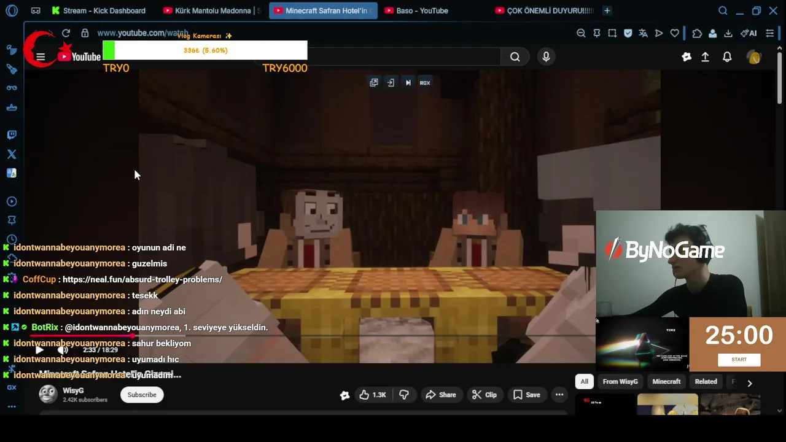Open GX Corner gamepad icon in tab bar
Viewport: 786px width, 442px height.
36,10
